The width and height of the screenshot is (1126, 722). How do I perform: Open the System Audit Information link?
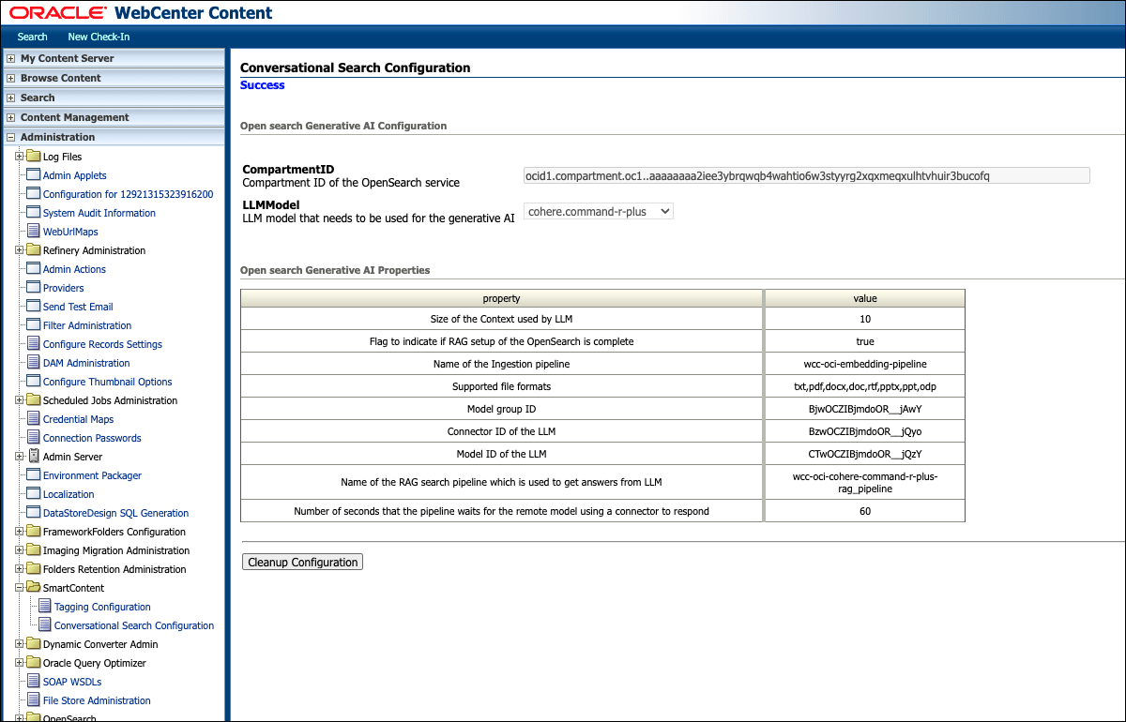point(99,213)
